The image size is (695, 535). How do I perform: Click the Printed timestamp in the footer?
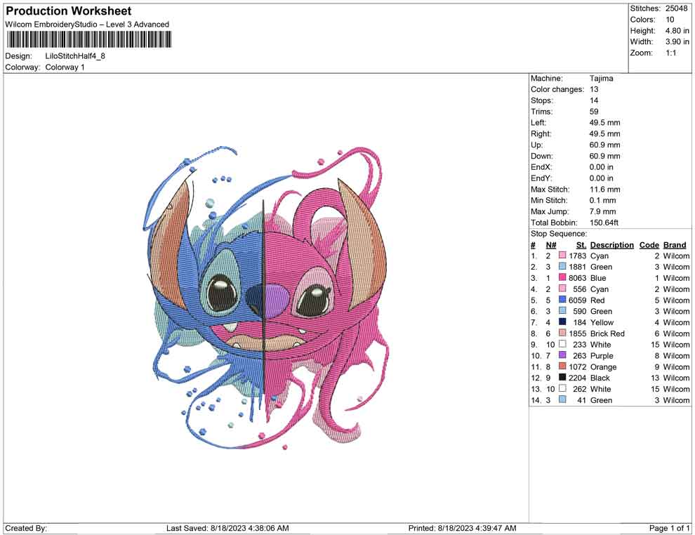point(462,528)
